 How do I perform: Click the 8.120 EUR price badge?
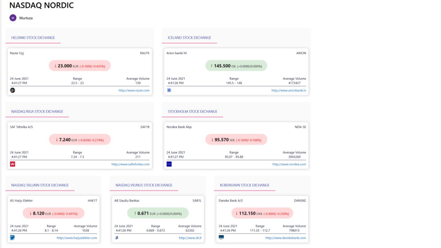click(x=54, y=213)
